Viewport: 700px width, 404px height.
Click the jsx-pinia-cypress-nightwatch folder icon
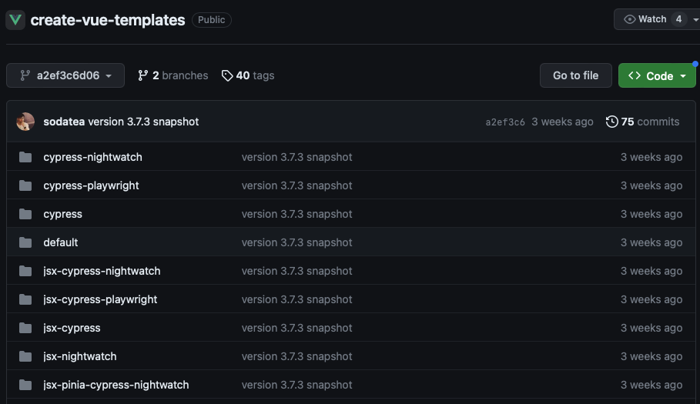25,385
